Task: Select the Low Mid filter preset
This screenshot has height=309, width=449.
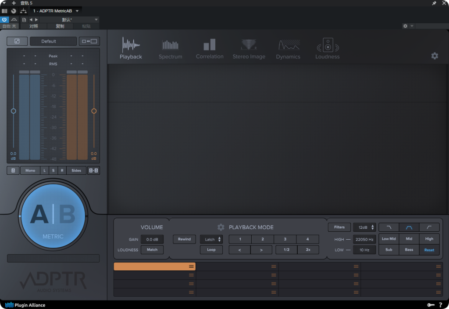Action: [x=389, y=239]
